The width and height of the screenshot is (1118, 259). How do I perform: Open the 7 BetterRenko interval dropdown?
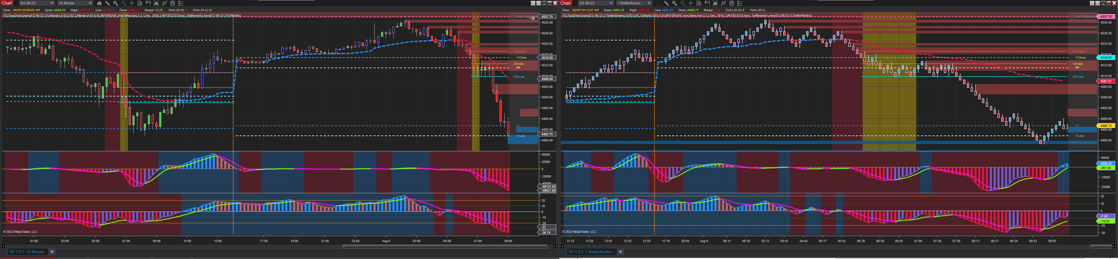pos(634,3)
